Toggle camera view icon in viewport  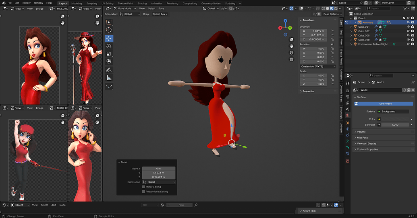tap(291, 53)
